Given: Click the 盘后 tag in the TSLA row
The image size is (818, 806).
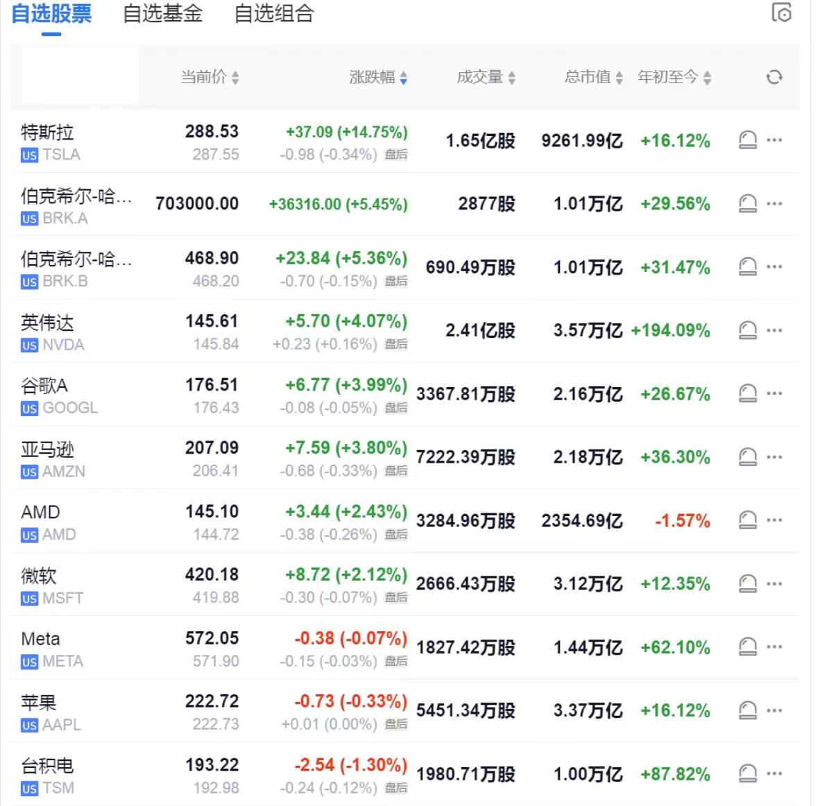Looking at the screenshot, I should pos(396,155).
